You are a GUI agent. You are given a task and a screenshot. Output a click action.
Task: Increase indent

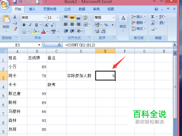pos(72,31)
